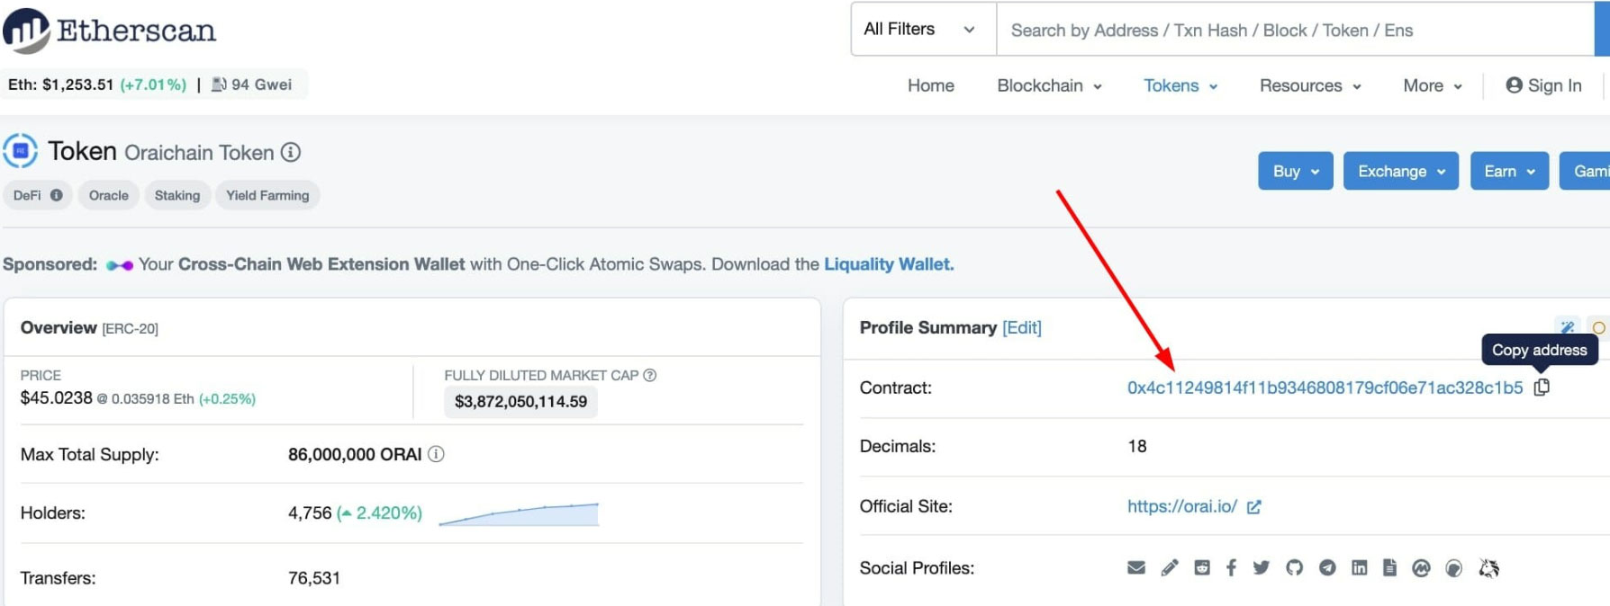
Task: Open the LinkedIn social profile icon
Action: pyautogui.click(x=1360, y=567)
